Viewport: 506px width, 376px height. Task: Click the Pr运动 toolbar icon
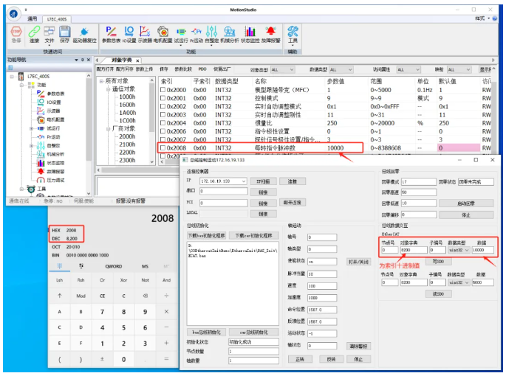pos(196,32)
